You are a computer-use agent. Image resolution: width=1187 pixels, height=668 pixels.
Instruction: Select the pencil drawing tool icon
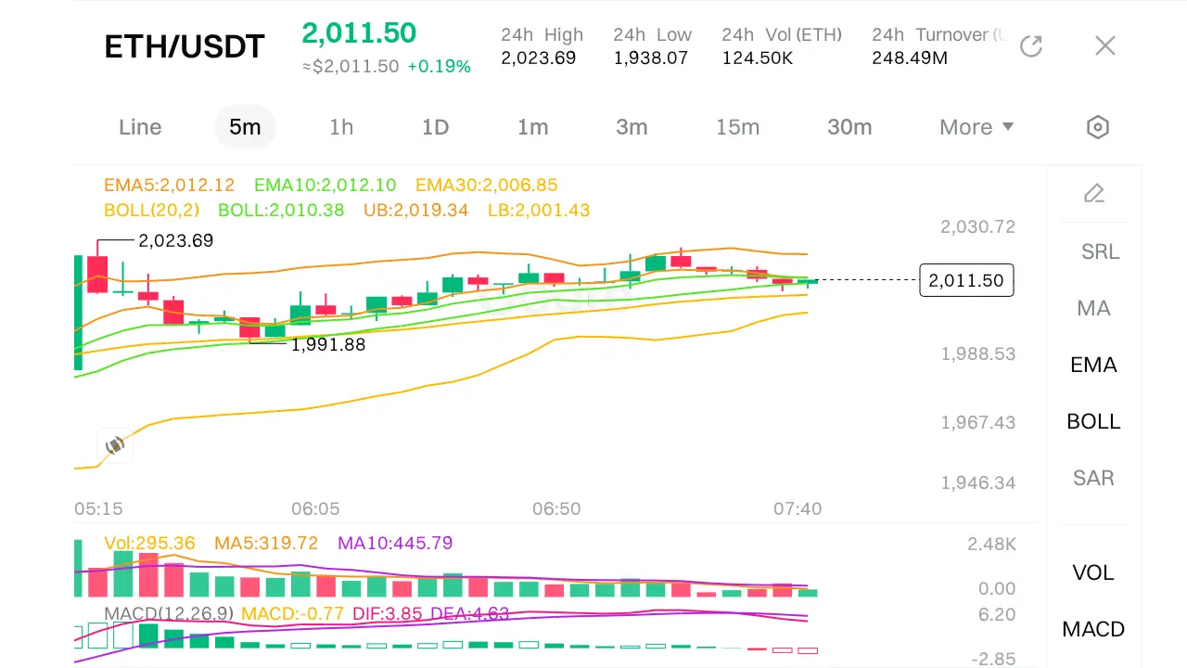coord(1094,193)
